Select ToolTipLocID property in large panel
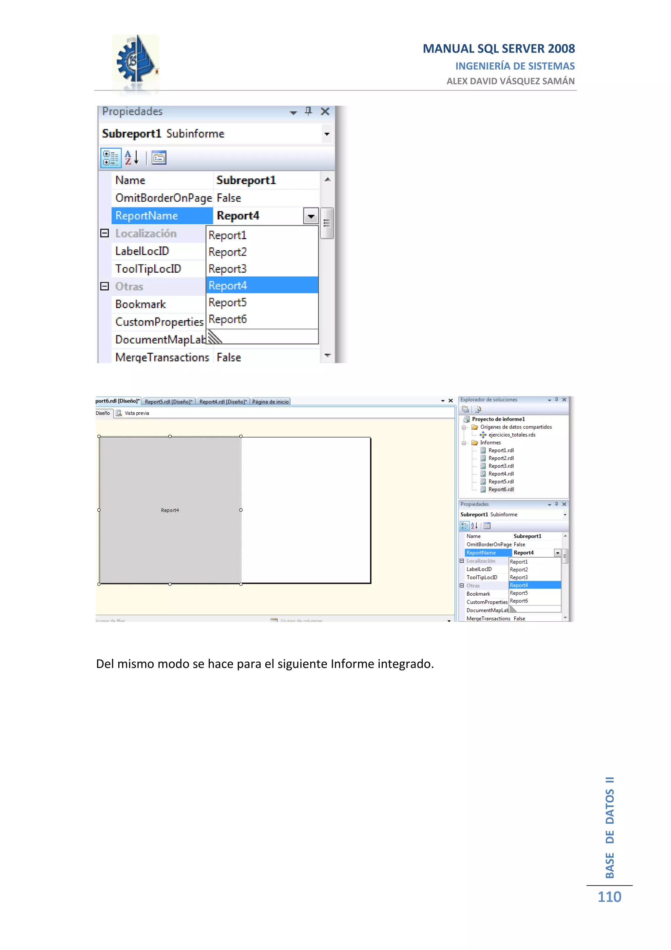This screenshot has width=671, height=950. point(159,269)
